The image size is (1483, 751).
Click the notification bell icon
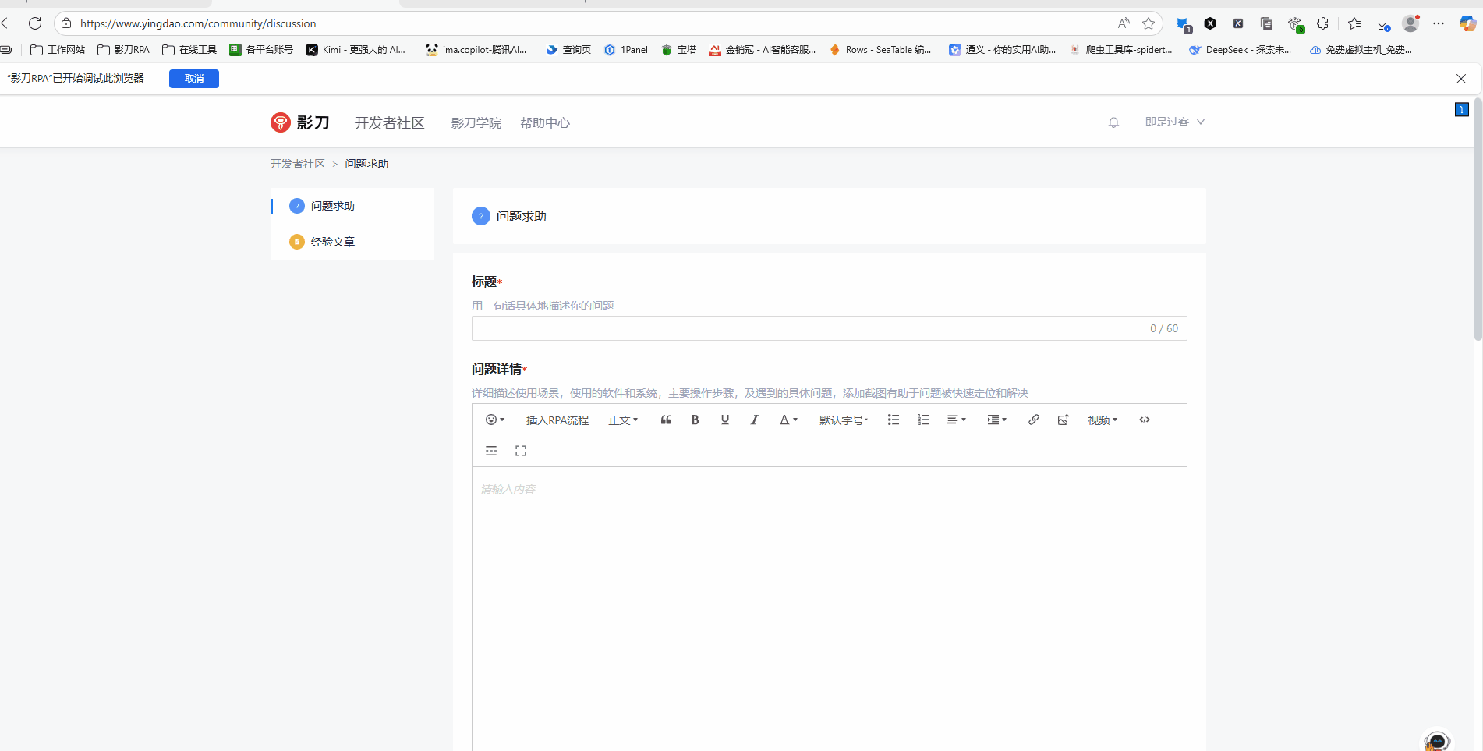1113,122
